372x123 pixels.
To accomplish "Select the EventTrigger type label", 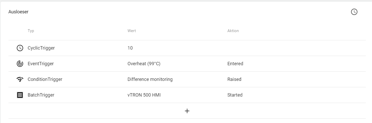I will coord(41,64).
